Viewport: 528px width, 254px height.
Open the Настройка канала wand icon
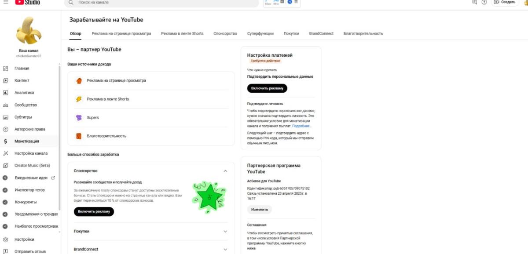tap(6, 153)
